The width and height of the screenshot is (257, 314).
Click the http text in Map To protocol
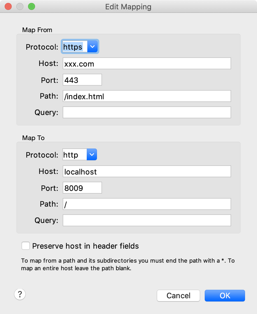click(71, 155)
